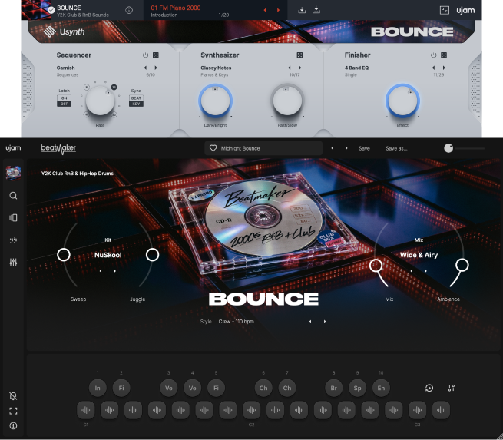Click the Beatmaker master volume slider
503x440 pixels.
(465, 148)
